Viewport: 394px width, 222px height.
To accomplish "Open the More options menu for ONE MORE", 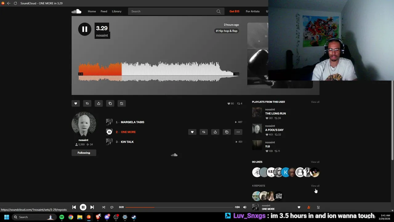I will tap(238, 132).
